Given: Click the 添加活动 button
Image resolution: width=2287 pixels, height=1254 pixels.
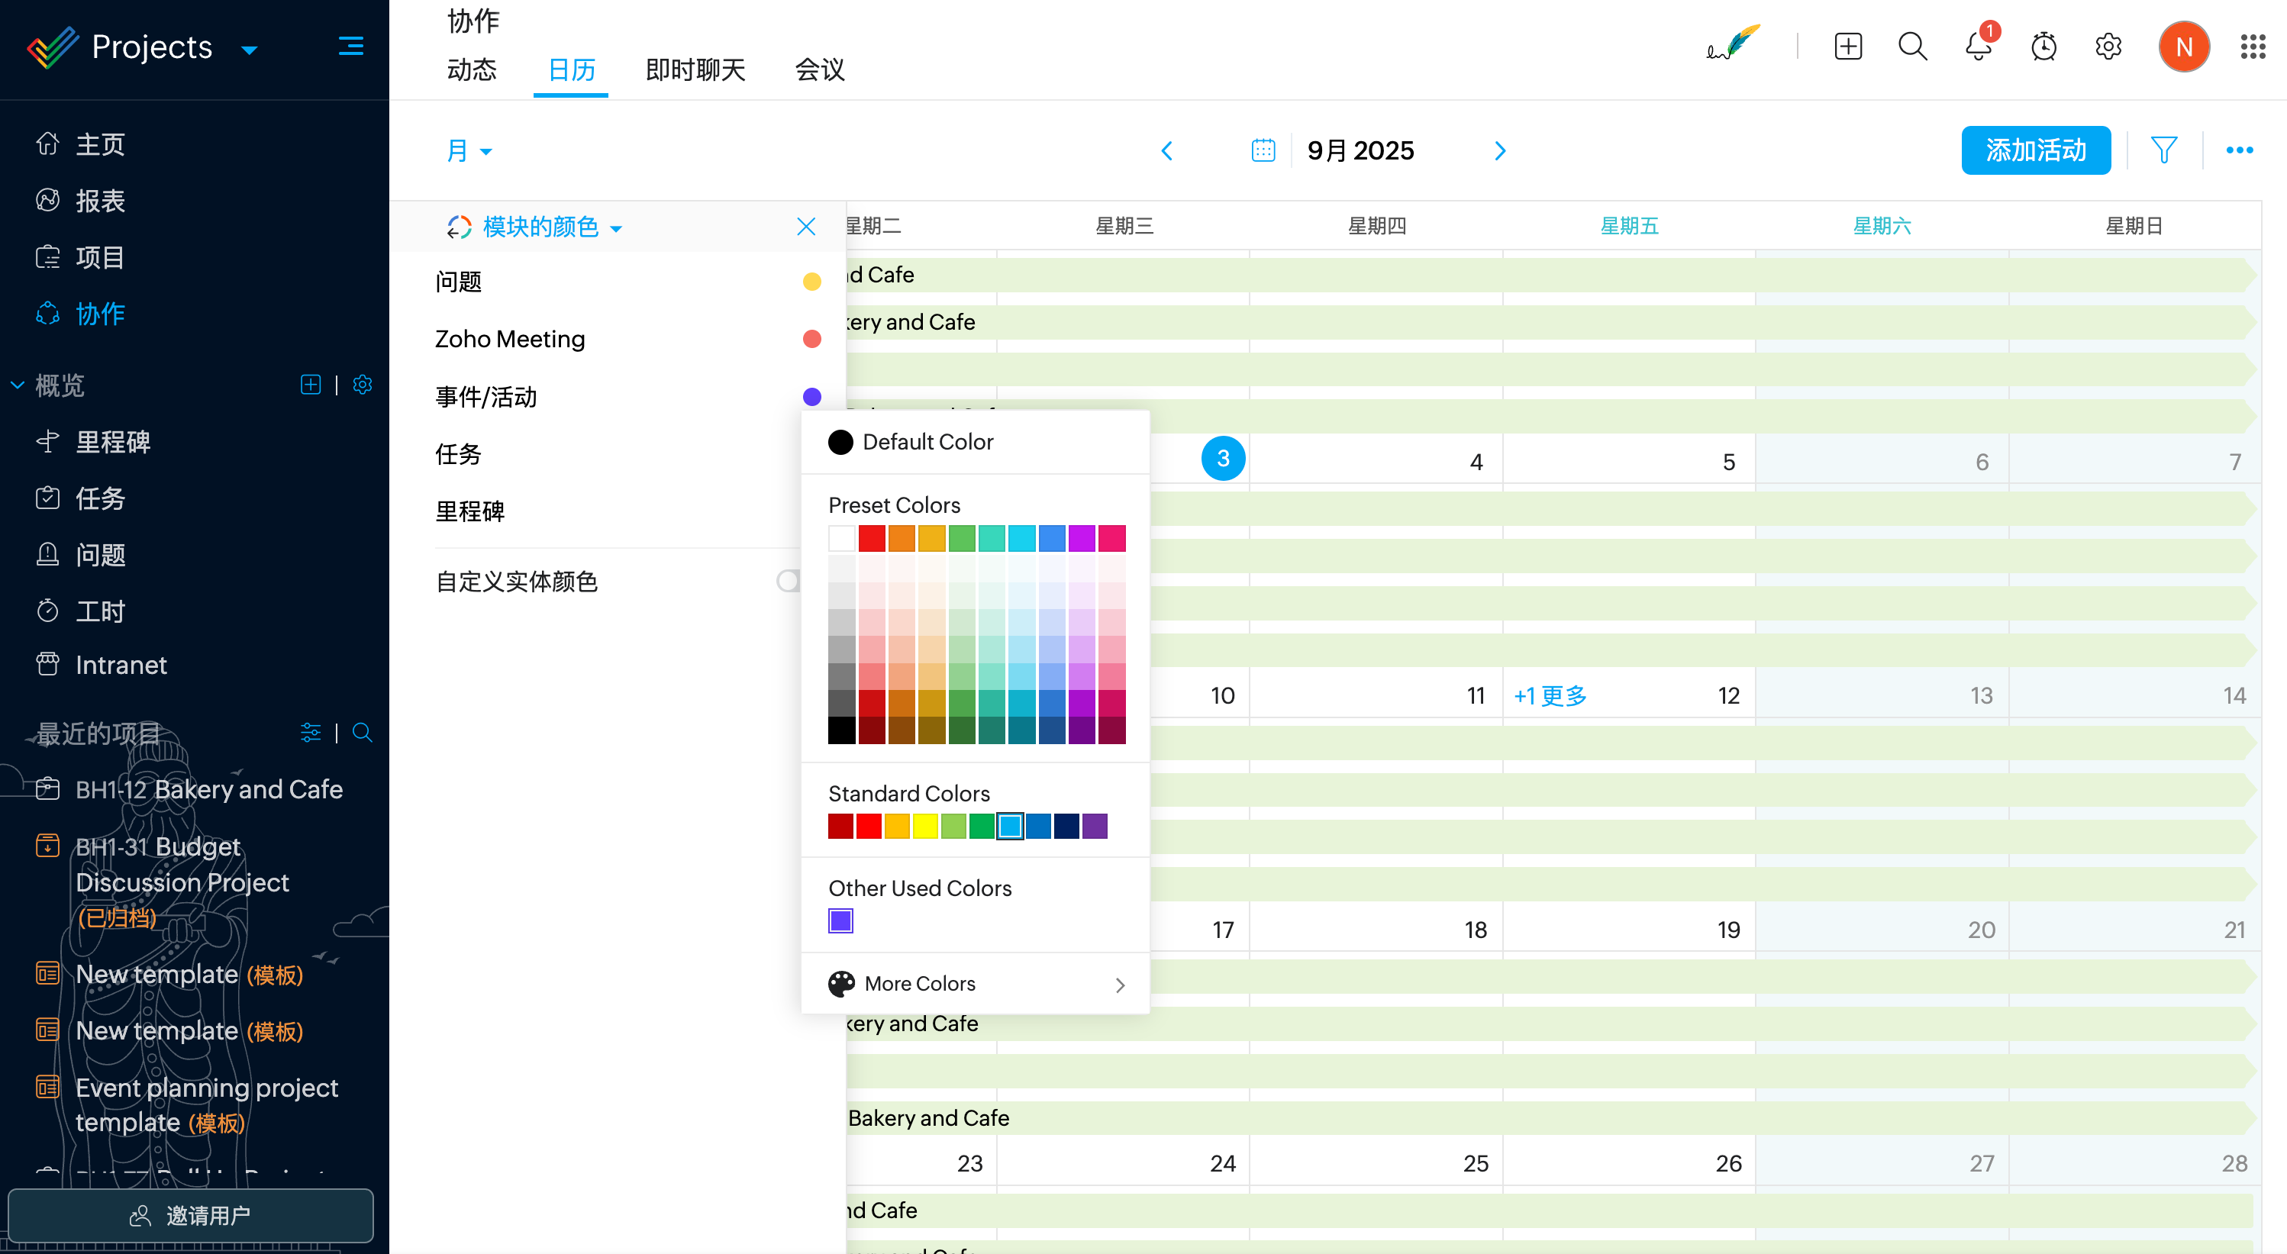Looking at the screenshot, I should click(x=2035, y=150).
